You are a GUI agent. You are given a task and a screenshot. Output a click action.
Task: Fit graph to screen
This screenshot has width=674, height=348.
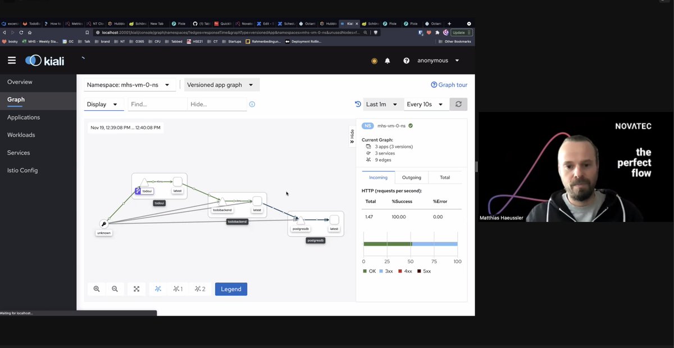click(x=136, y=289)
